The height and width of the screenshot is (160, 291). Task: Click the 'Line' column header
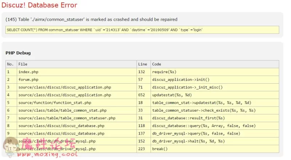pyautogui.click(x=144, y=64)
